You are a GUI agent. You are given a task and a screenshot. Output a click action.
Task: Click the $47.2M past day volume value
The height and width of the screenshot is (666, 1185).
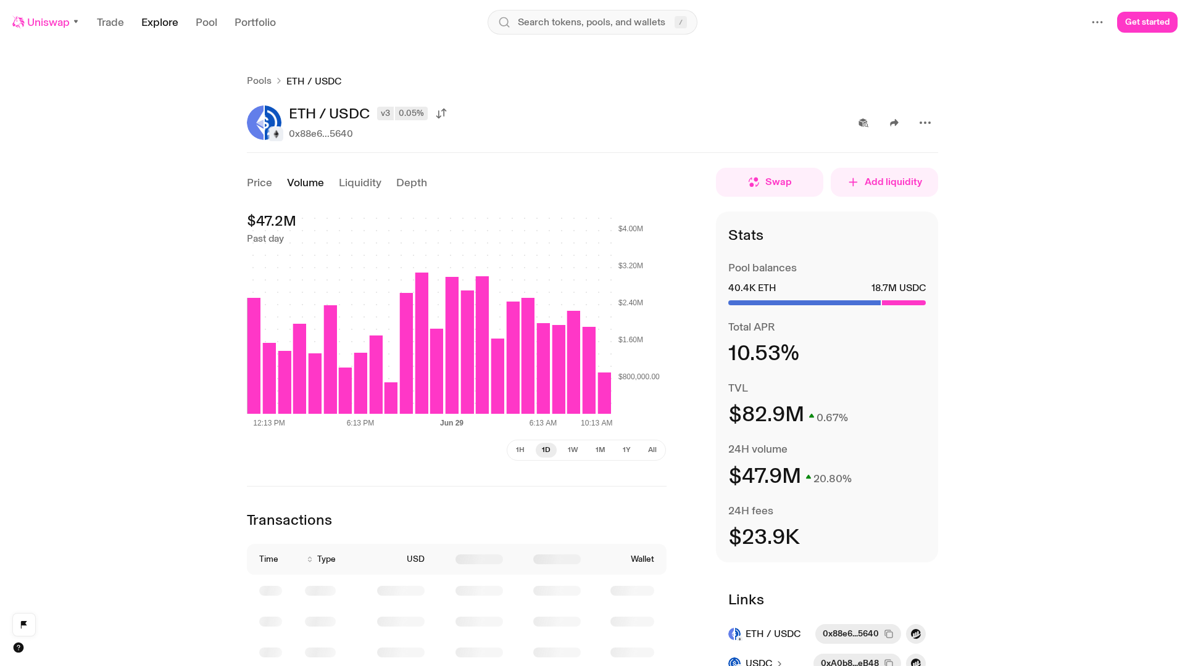(x=272, y=221)
